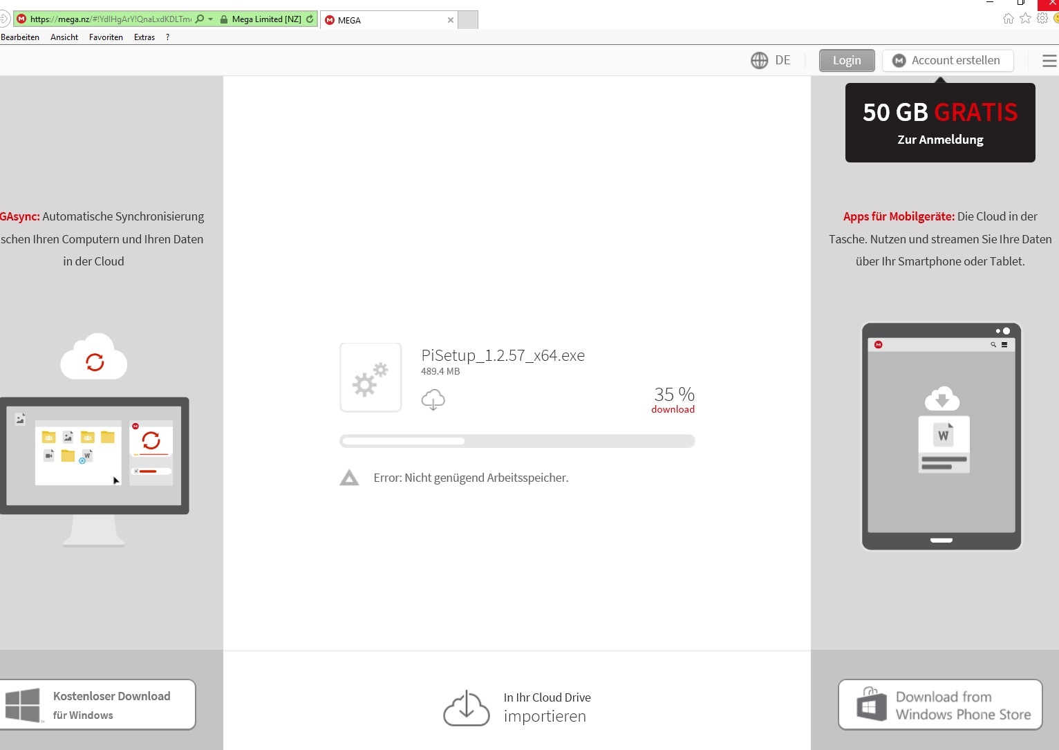Close the MEGA tab
The width and height of the screenshot is (1059, 750).
[451, 20]
